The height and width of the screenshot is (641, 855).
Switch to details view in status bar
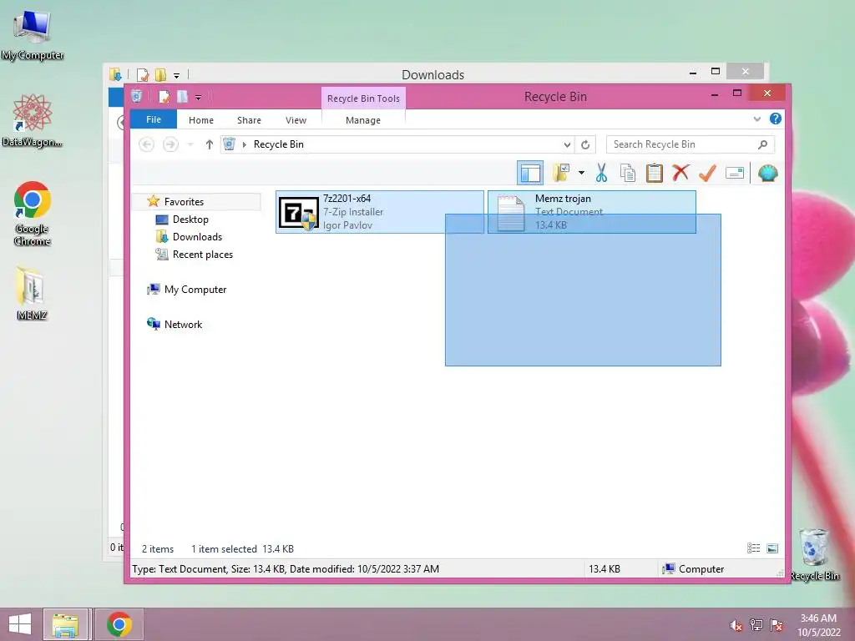click(x=754, y=548)
